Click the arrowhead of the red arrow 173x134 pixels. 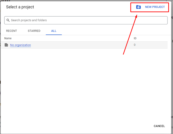136,15
